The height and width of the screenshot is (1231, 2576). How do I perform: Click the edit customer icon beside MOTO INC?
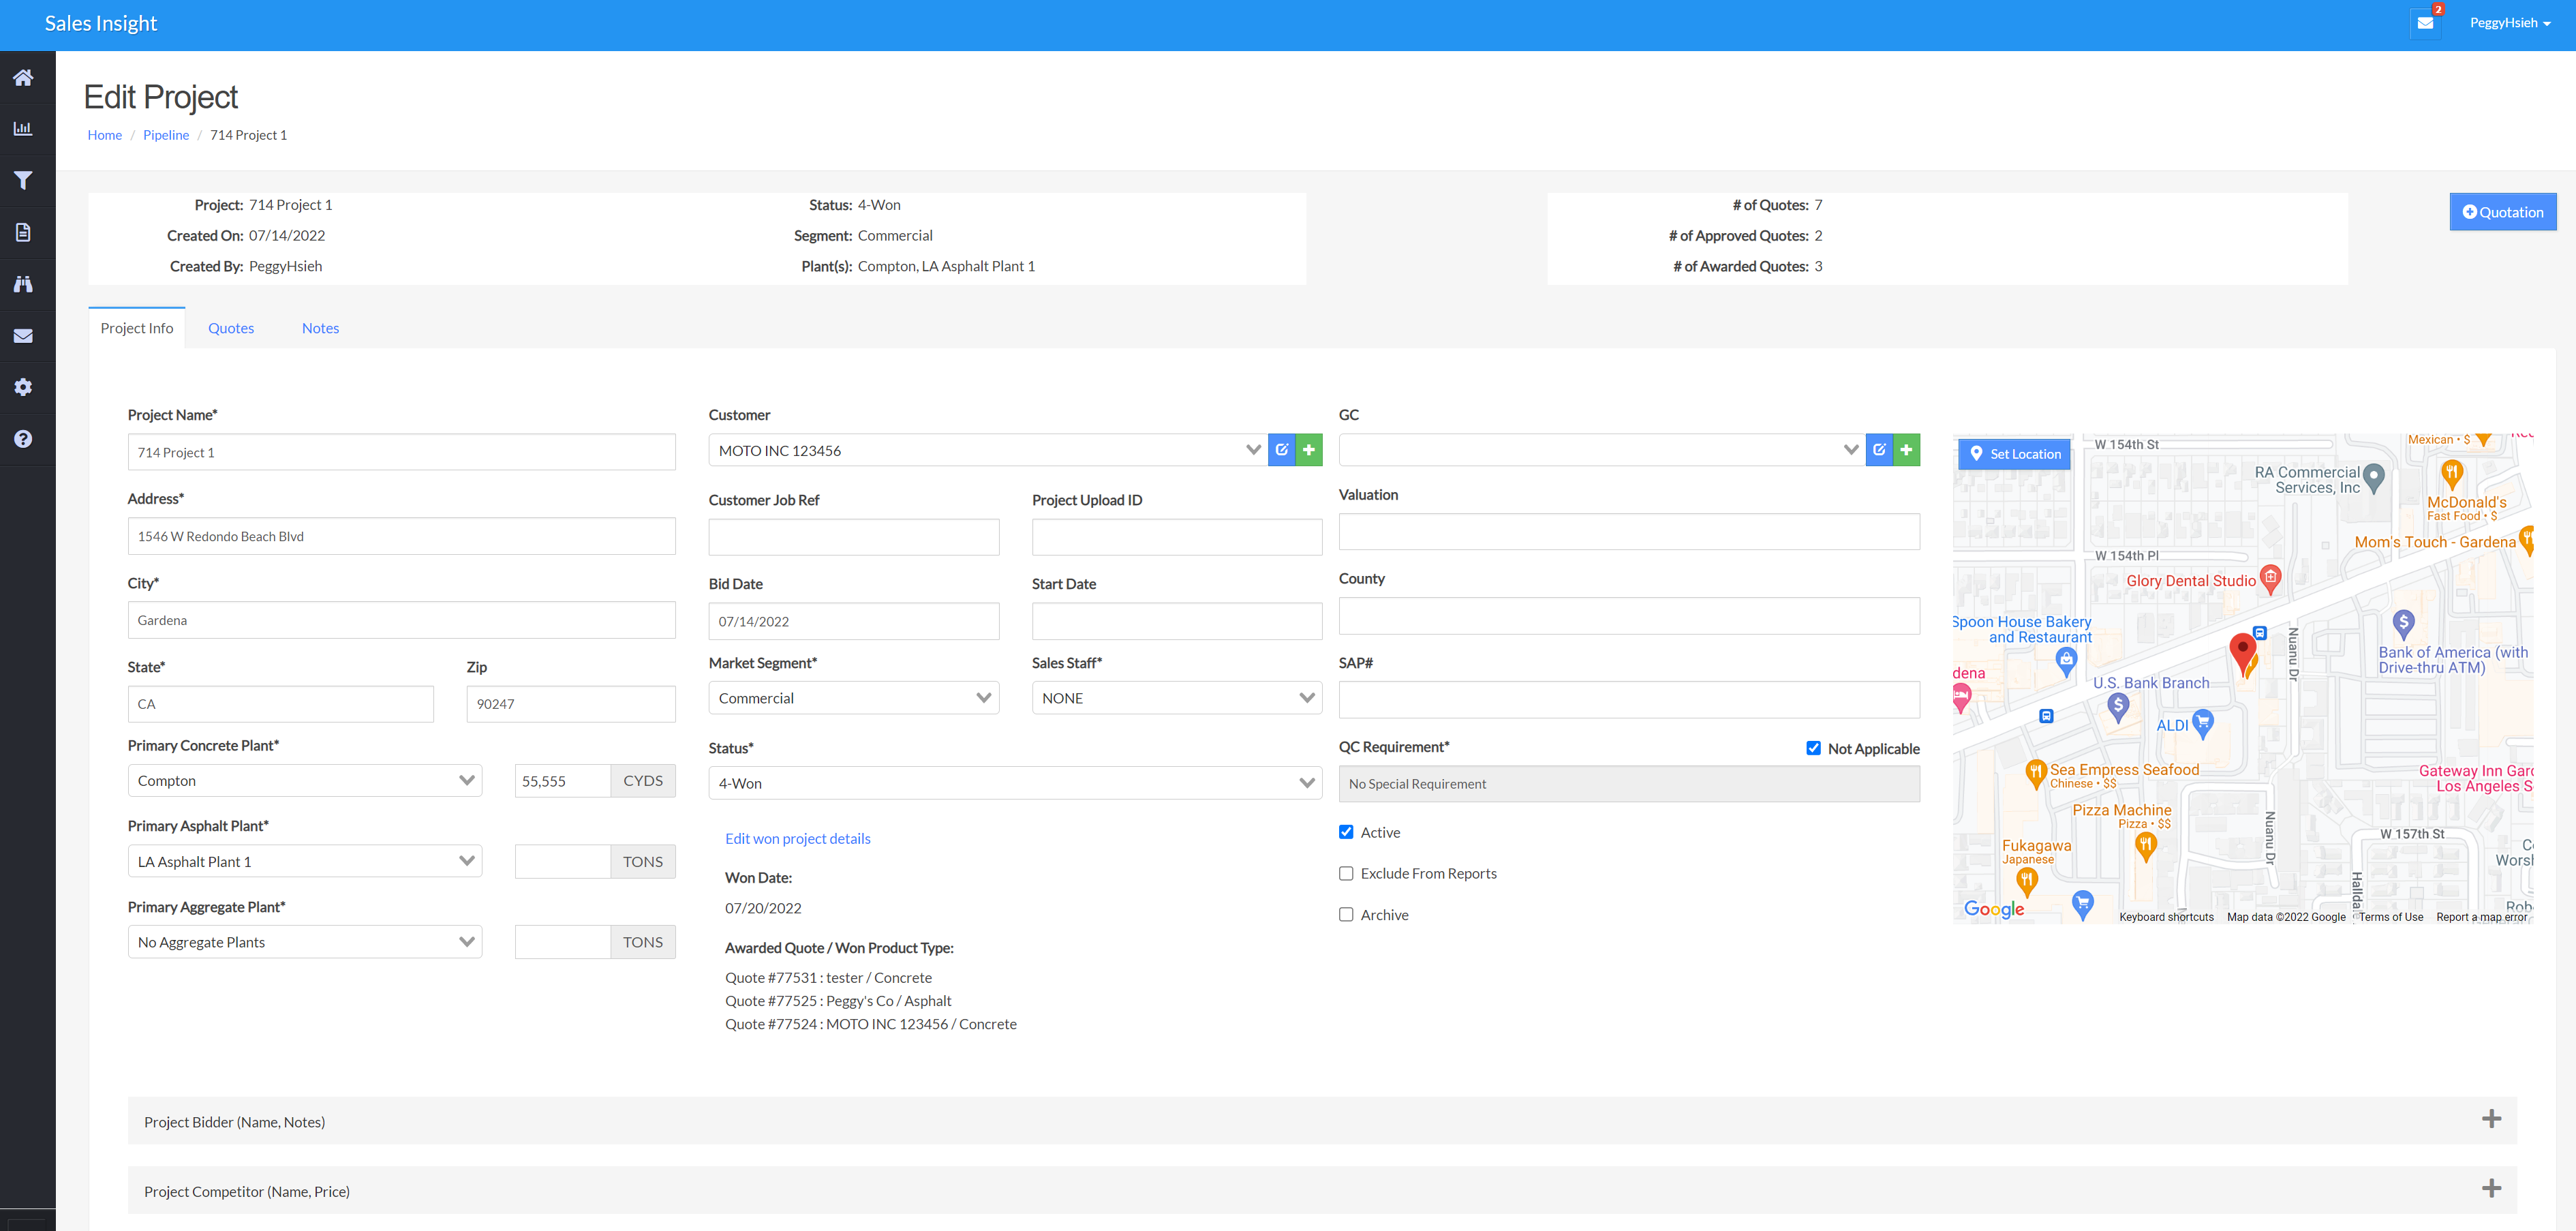[x=1281, y=450]
